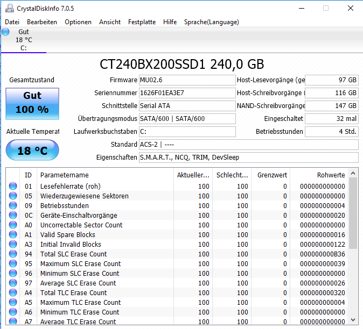Select 'Valid Spare Blocks' parameter text
This screenshot has height=329, width=363.
pyautogui.click(x=68, y=235)
